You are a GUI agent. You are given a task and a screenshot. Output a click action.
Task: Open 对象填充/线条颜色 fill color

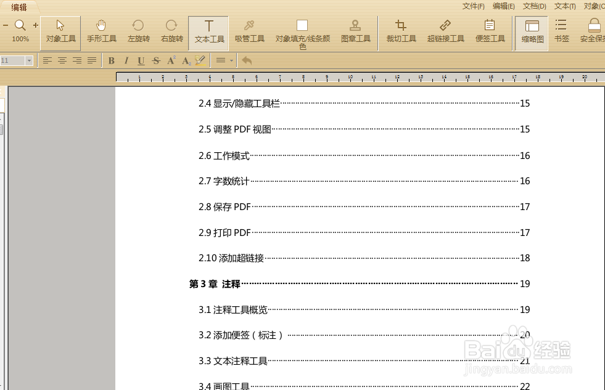(302, 35)
